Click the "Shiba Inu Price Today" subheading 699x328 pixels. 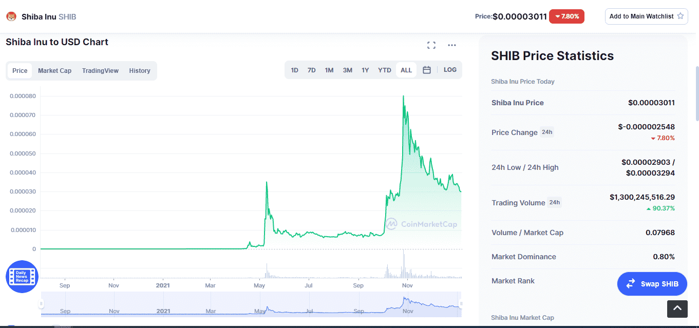click(523, 82)
